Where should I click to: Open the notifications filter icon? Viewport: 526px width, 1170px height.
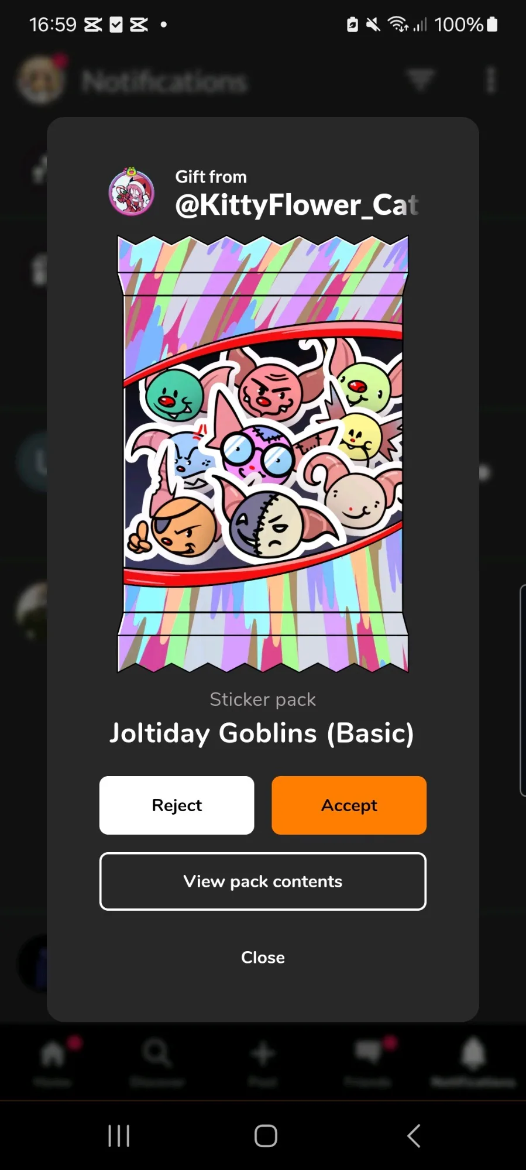[x=421, y=80]
